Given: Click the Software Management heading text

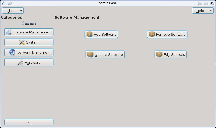Looking at the screenshot, I should click(77, 17).
